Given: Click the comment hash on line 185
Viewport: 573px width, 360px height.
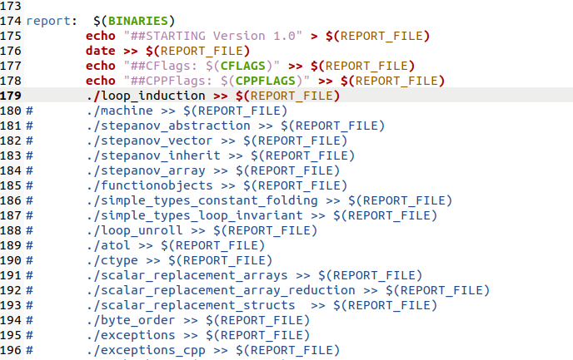Looking at the screenshot, I should 30,185.
